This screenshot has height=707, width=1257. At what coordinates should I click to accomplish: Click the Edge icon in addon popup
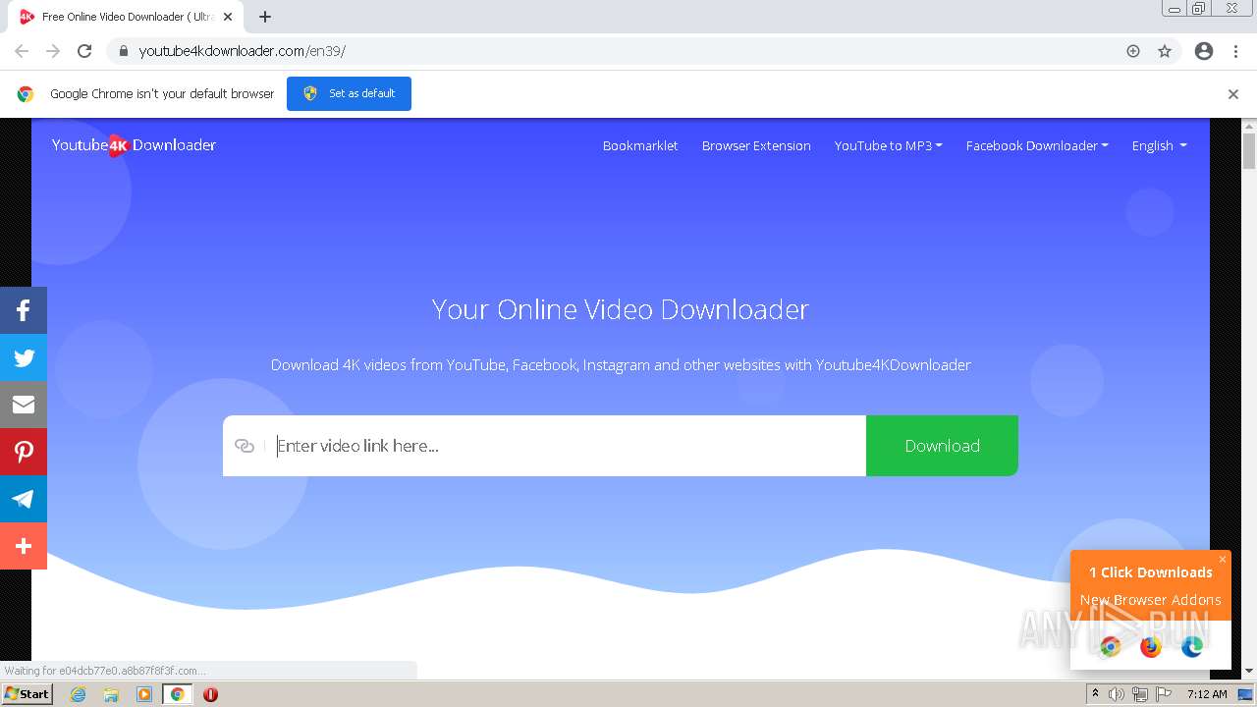pyautogui.click(x=1192, y=646)
